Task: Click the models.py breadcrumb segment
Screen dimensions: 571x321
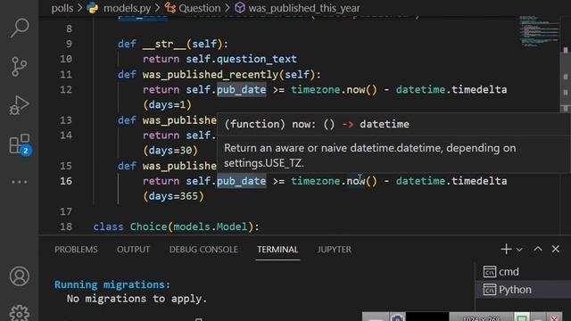Action: click(127, 8)
